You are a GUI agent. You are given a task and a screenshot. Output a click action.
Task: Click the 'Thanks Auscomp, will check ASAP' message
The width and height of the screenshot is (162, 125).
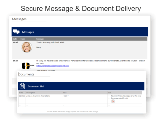click(50, 42)
